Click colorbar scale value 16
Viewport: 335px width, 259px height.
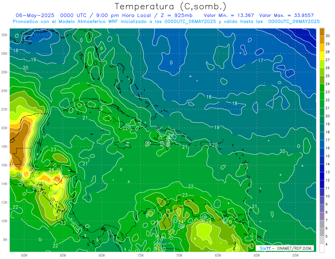coord(328,148)
